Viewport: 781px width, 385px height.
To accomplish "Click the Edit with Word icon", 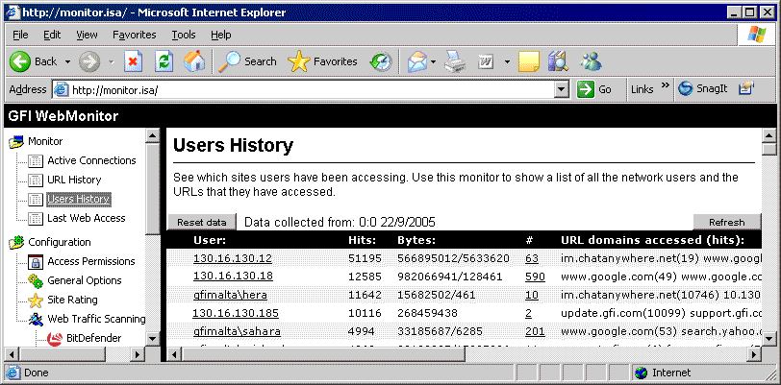I will [x=485, y=61].
